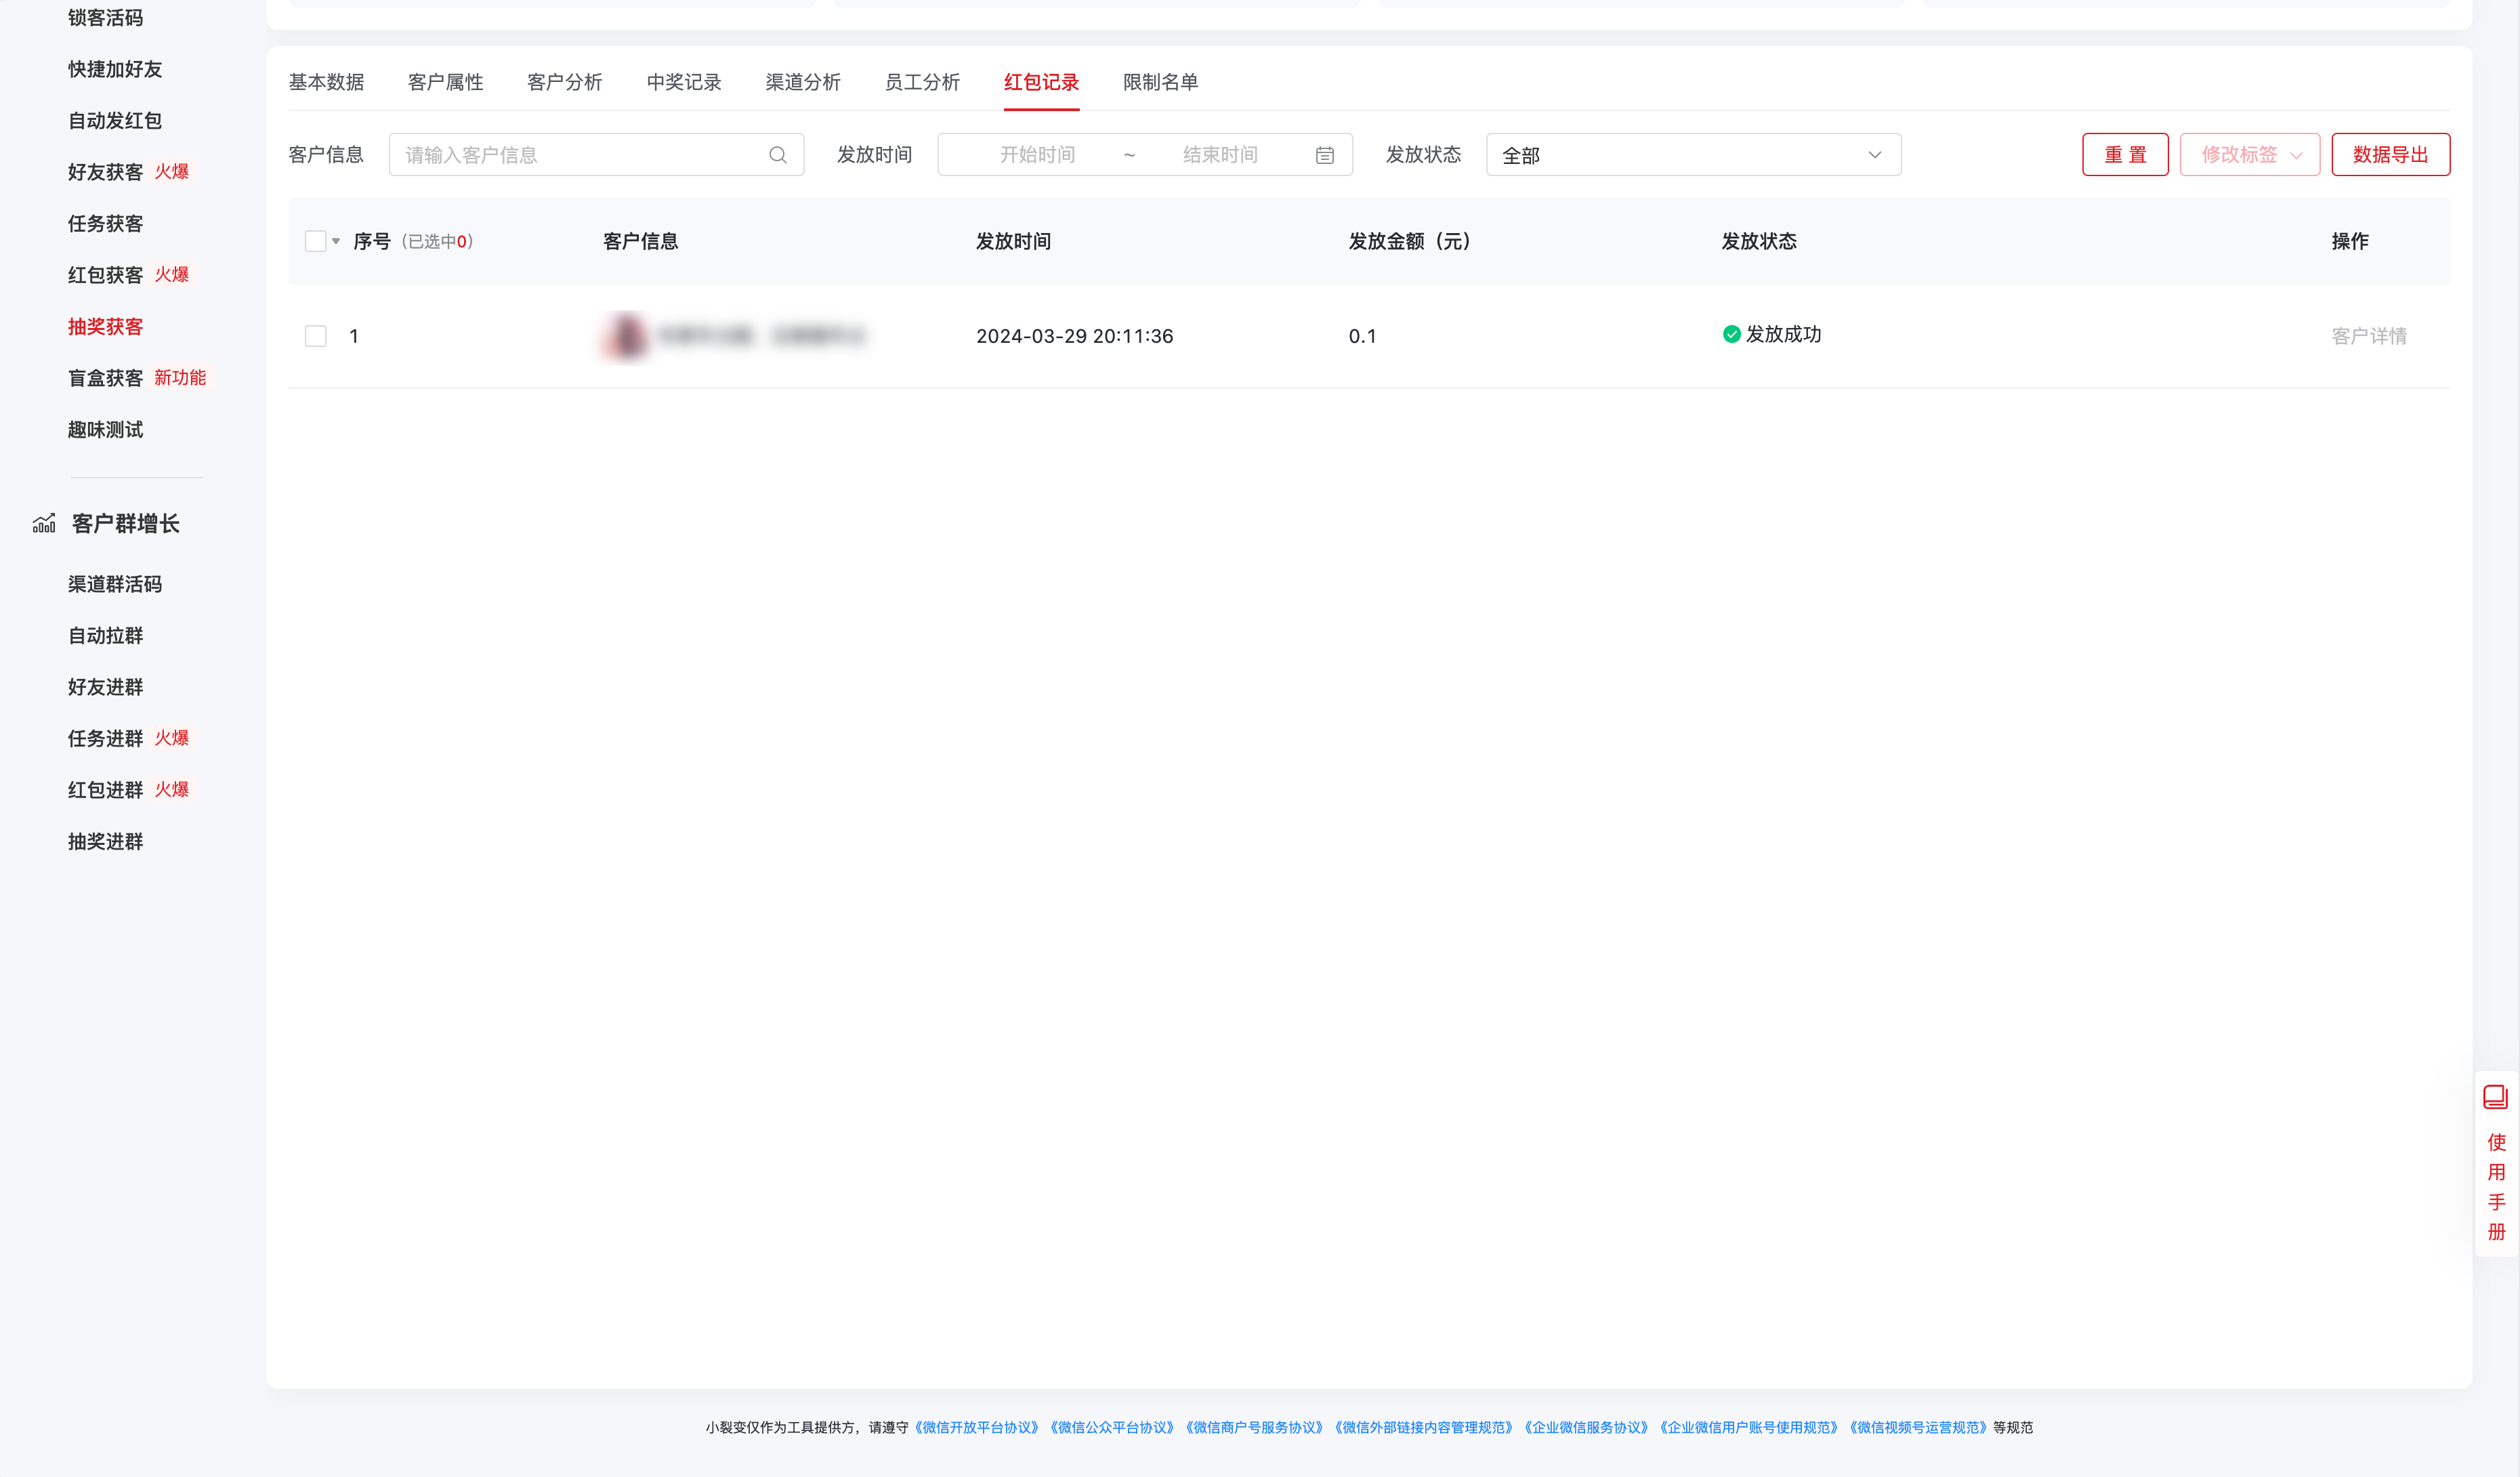Screen dimensions: 2520x1477
Task: Click the 数据导出 export button
Action: point(2390,154)
